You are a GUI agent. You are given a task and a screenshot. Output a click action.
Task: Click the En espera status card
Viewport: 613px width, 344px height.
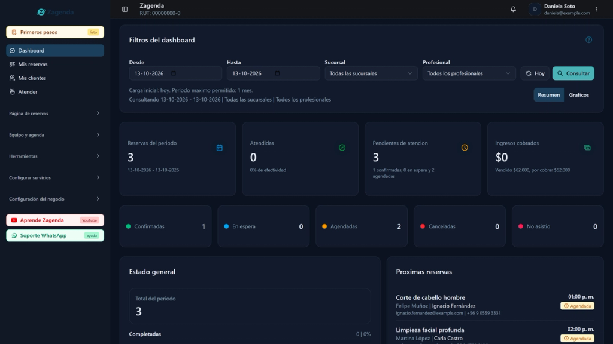[x=263, y=226]
